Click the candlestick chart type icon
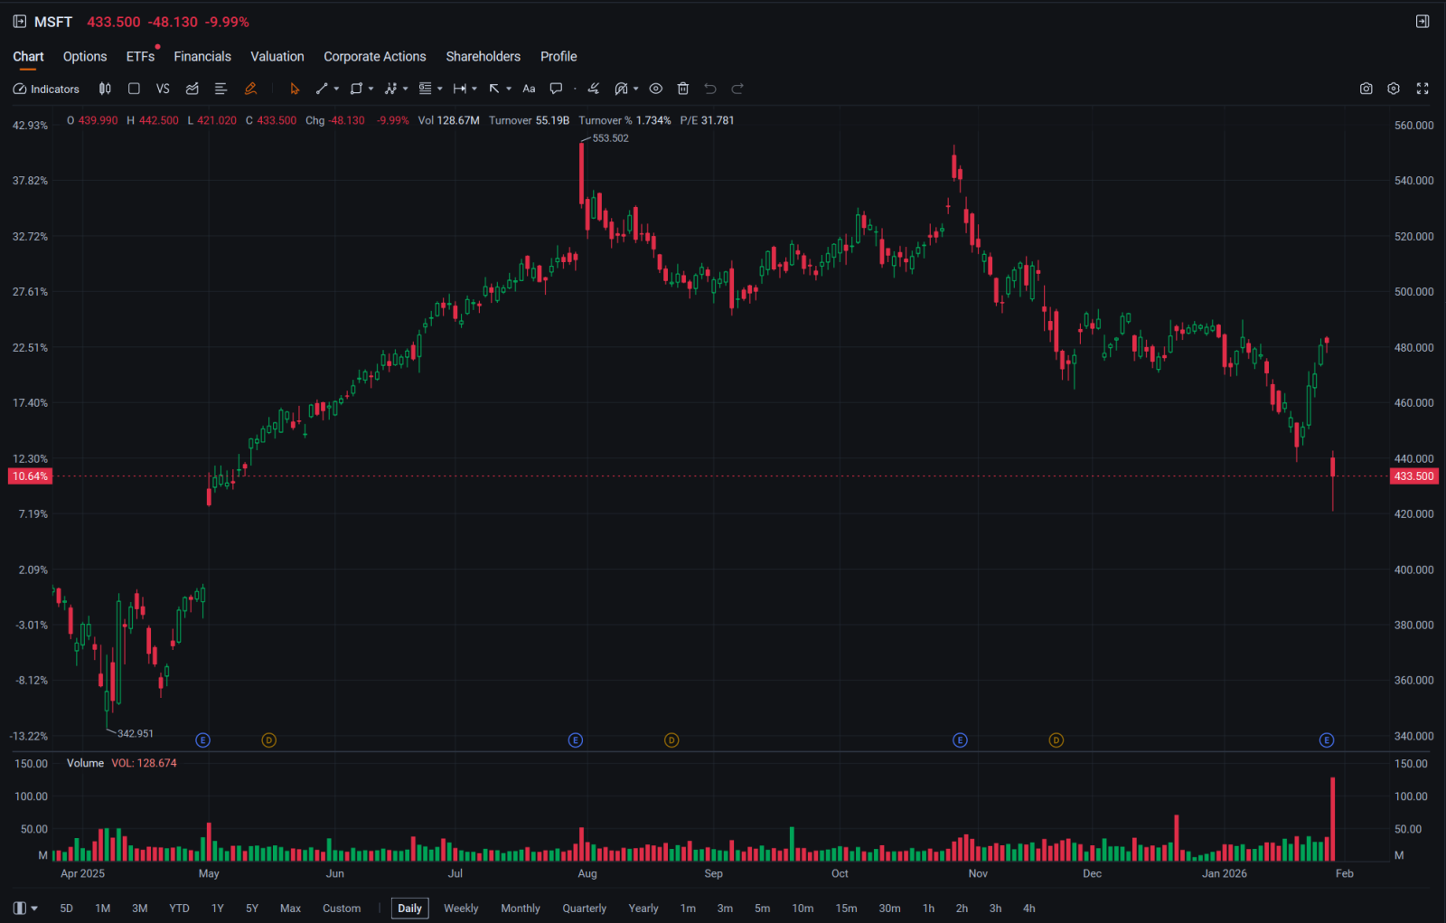The width and height of the screenshot is (1446, 923). pos(105,89)
